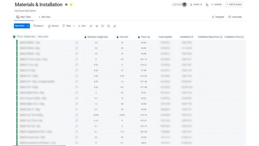
Task: Open conversation icon in the €15.21 row
Action: point(77,65)
